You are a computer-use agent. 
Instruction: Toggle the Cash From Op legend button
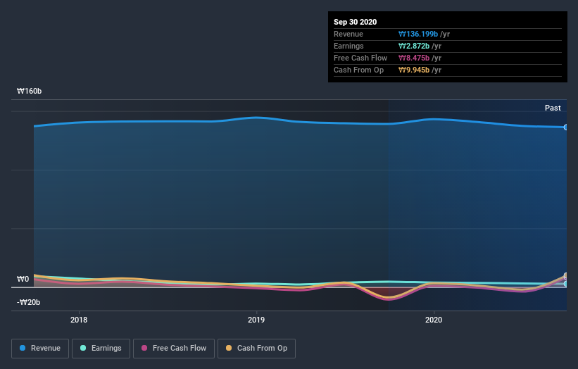point(256,349)
